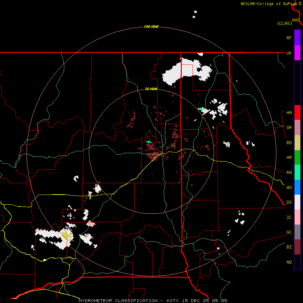Screen dimensions: 303x303
Task: Click the 100 NMI range ring label
Action: 151,27
